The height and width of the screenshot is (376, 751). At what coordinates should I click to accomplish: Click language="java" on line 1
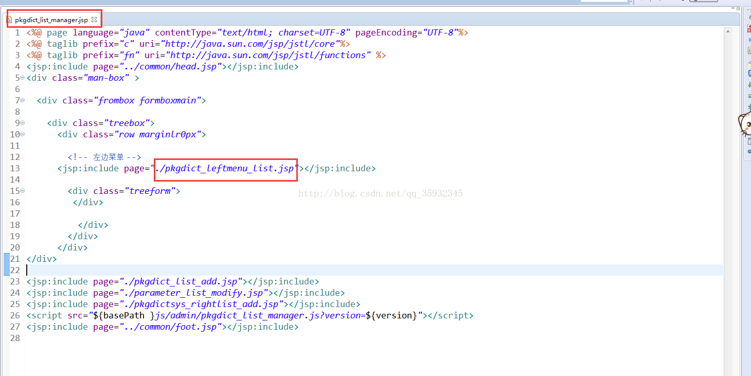coord(111,32)
